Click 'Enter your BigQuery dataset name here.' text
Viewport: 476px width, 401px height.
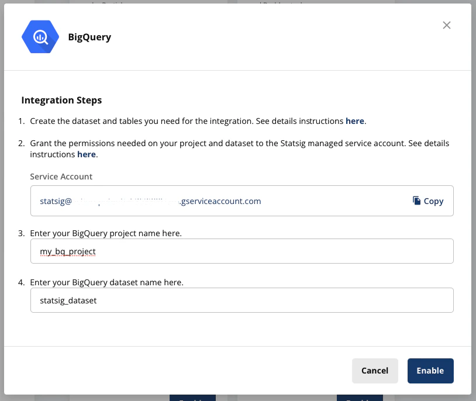click(107, 282)
